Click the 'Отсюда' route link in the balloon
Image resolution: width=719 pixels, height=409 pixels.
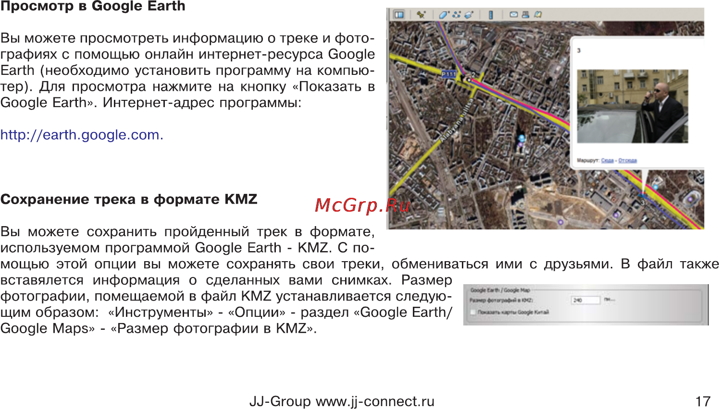(627, 160)
